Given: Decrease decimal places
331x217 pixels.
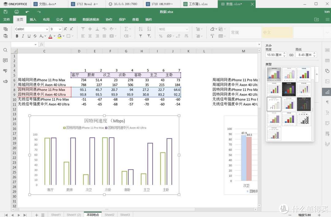Looking at the screenshot, I should tap(178, 36).
